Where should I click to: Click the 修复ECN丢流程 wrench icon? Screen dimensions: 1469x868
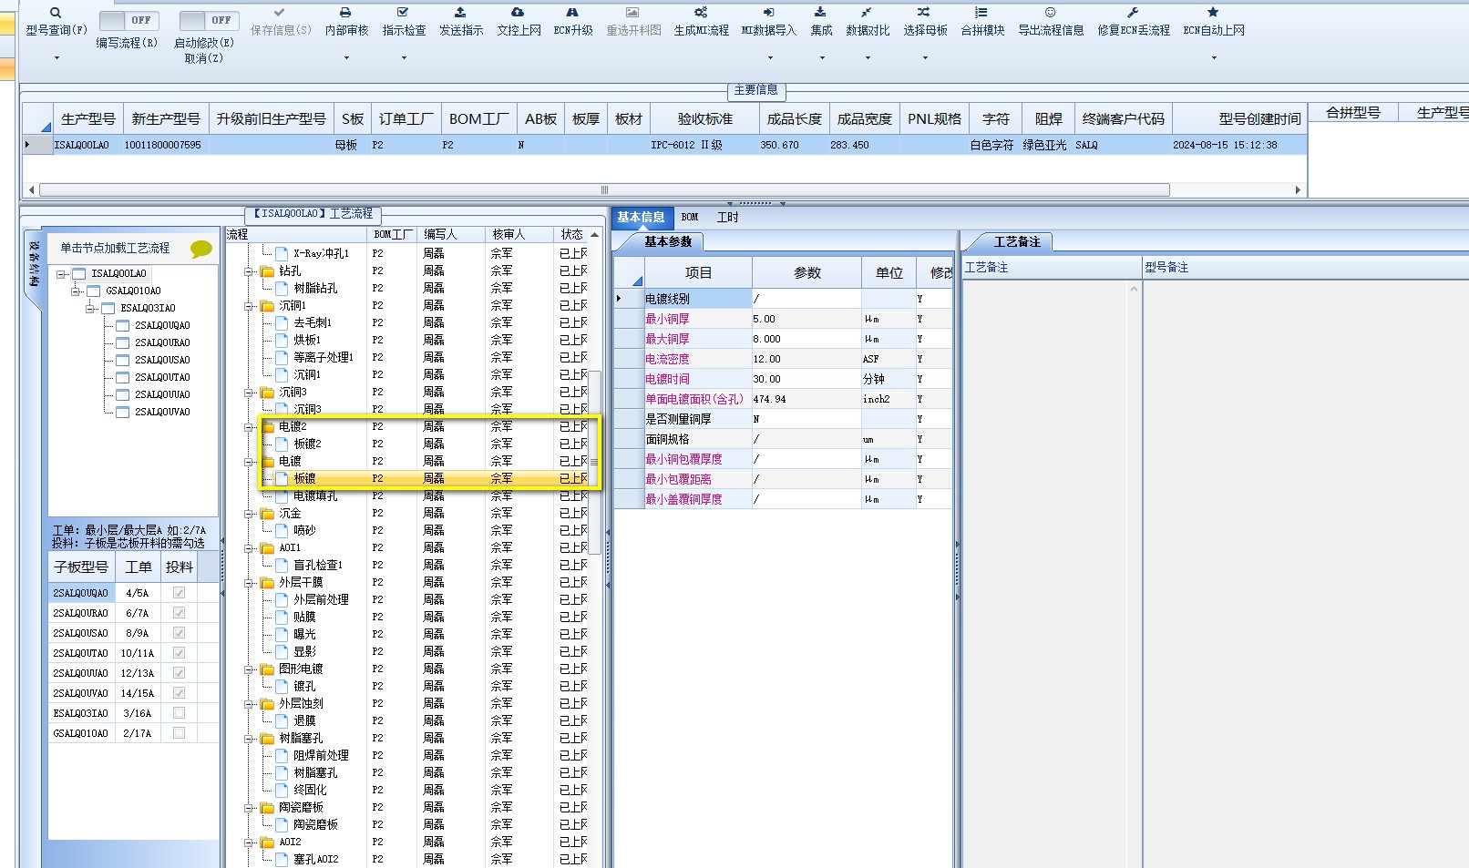coord(1133,13)
